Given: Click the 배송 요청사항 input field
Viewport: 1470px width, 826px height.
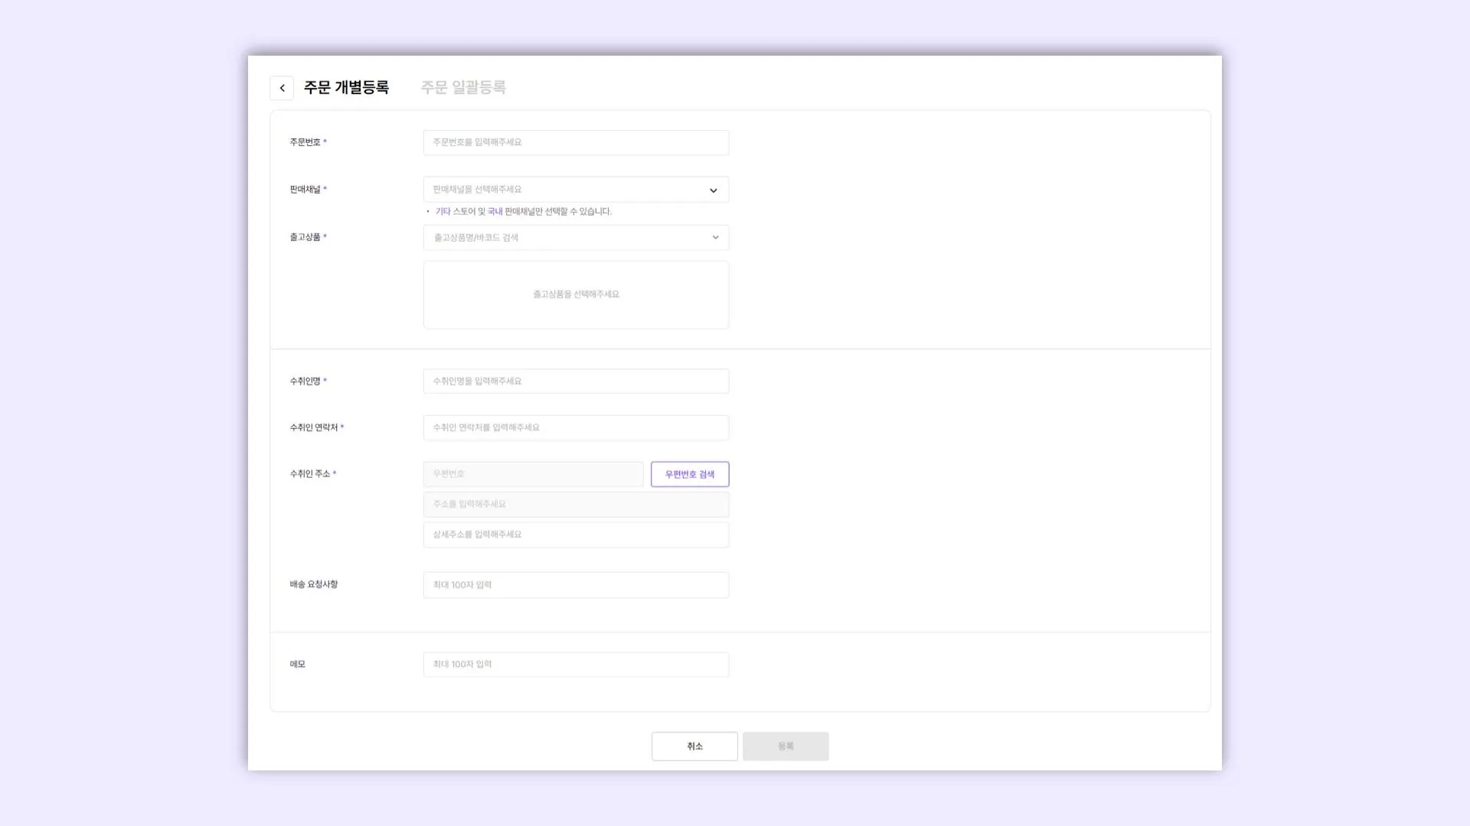Looking at the screenshot, I should [576, 585].
